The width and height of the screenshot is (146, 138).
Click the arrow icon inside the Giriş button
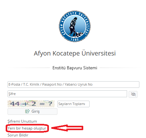27,111
